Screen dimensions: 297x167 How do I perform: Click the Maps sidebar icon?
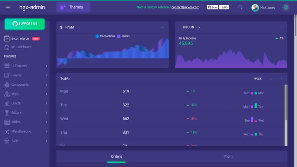(7, 94)
